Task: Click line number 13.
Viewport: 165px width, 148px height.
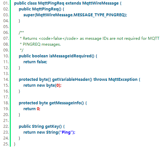Action: point(6,74)
